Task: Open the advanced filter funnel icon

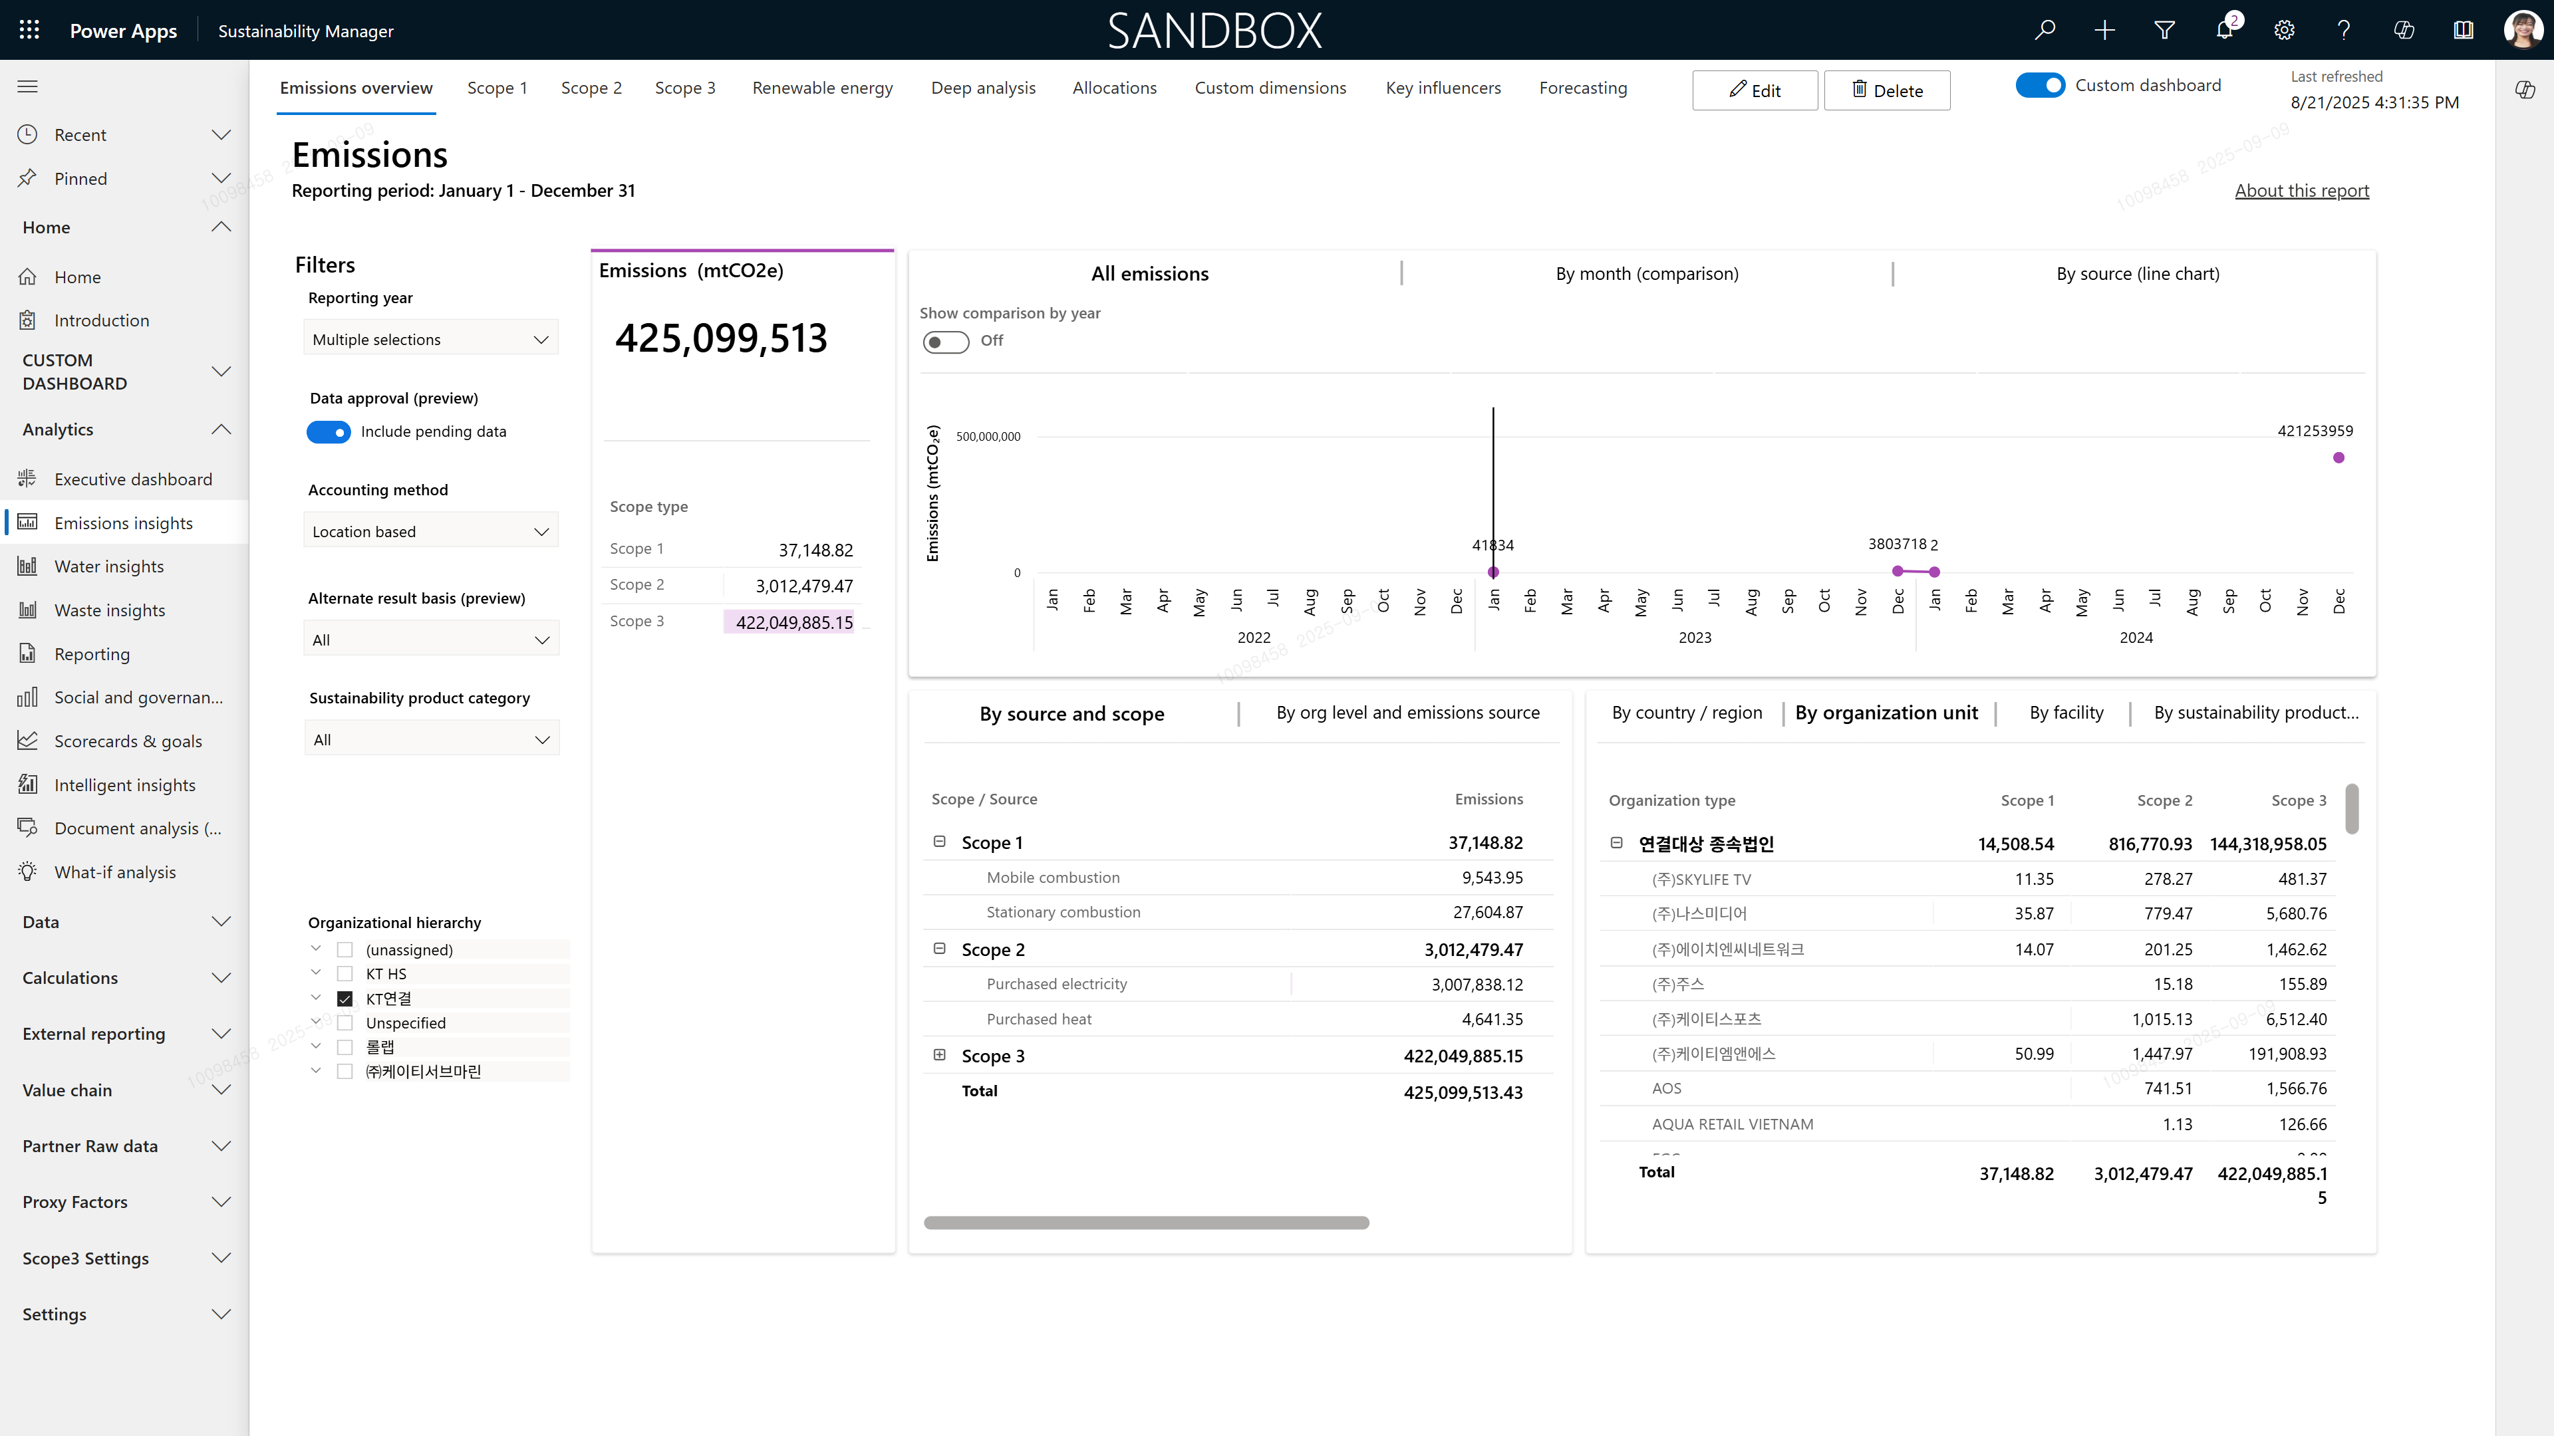Action: point(2164,30)
